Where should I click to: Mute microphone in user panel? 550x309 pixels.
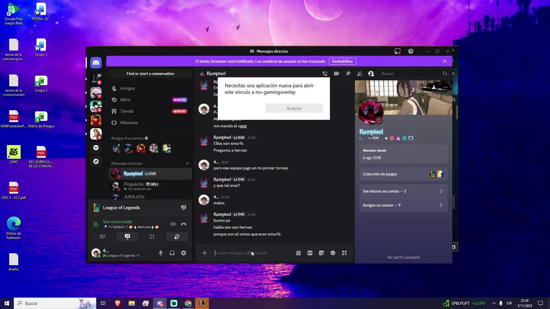(161, 253)
